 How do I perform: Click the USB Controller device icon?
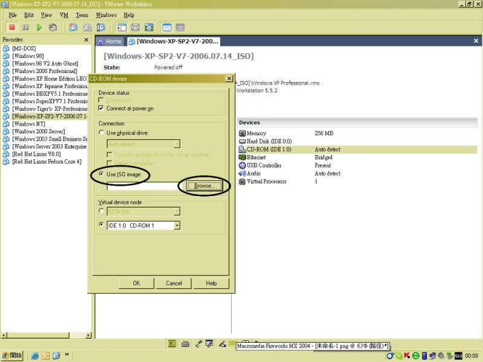243,165
